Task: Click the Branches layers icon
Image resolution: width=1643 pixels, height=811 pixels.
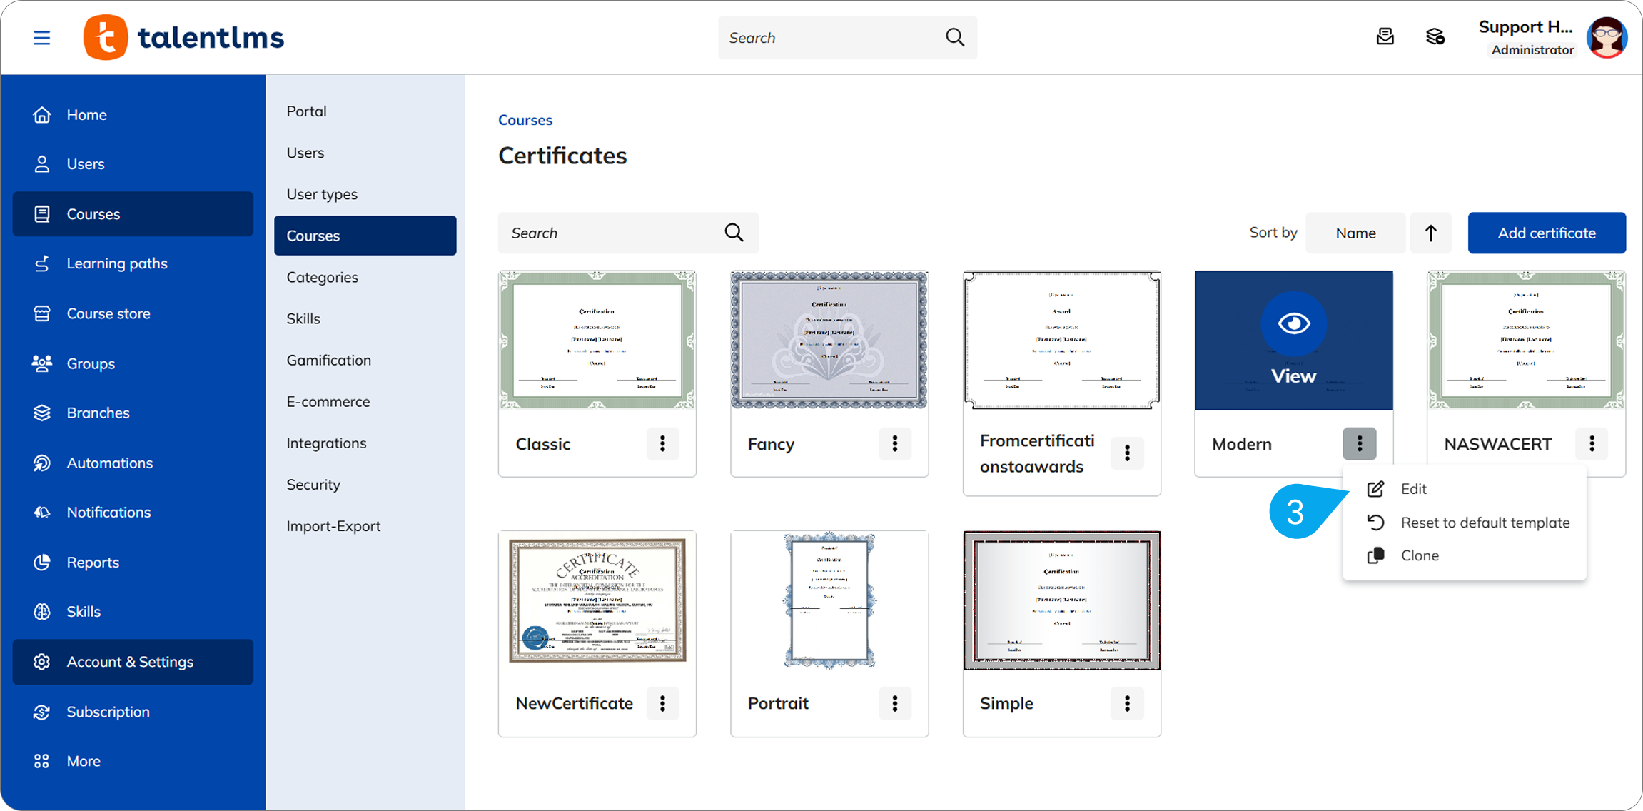Action: (x=41, y=413)
